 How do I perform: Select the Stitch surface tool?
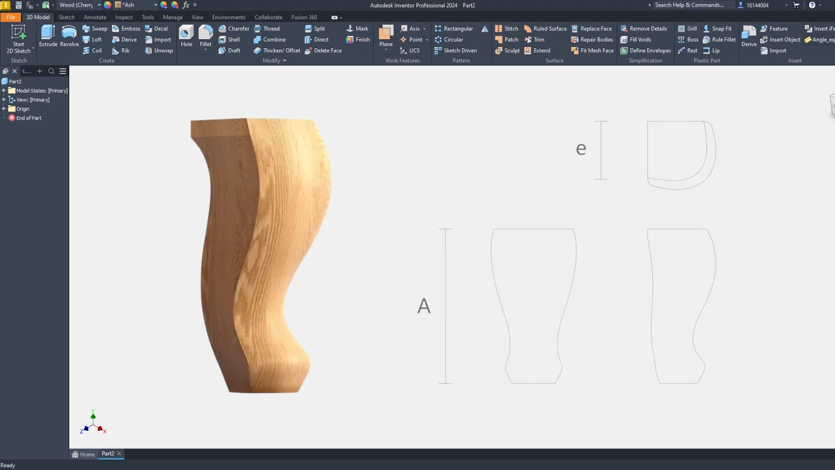(x=506, y=29)
